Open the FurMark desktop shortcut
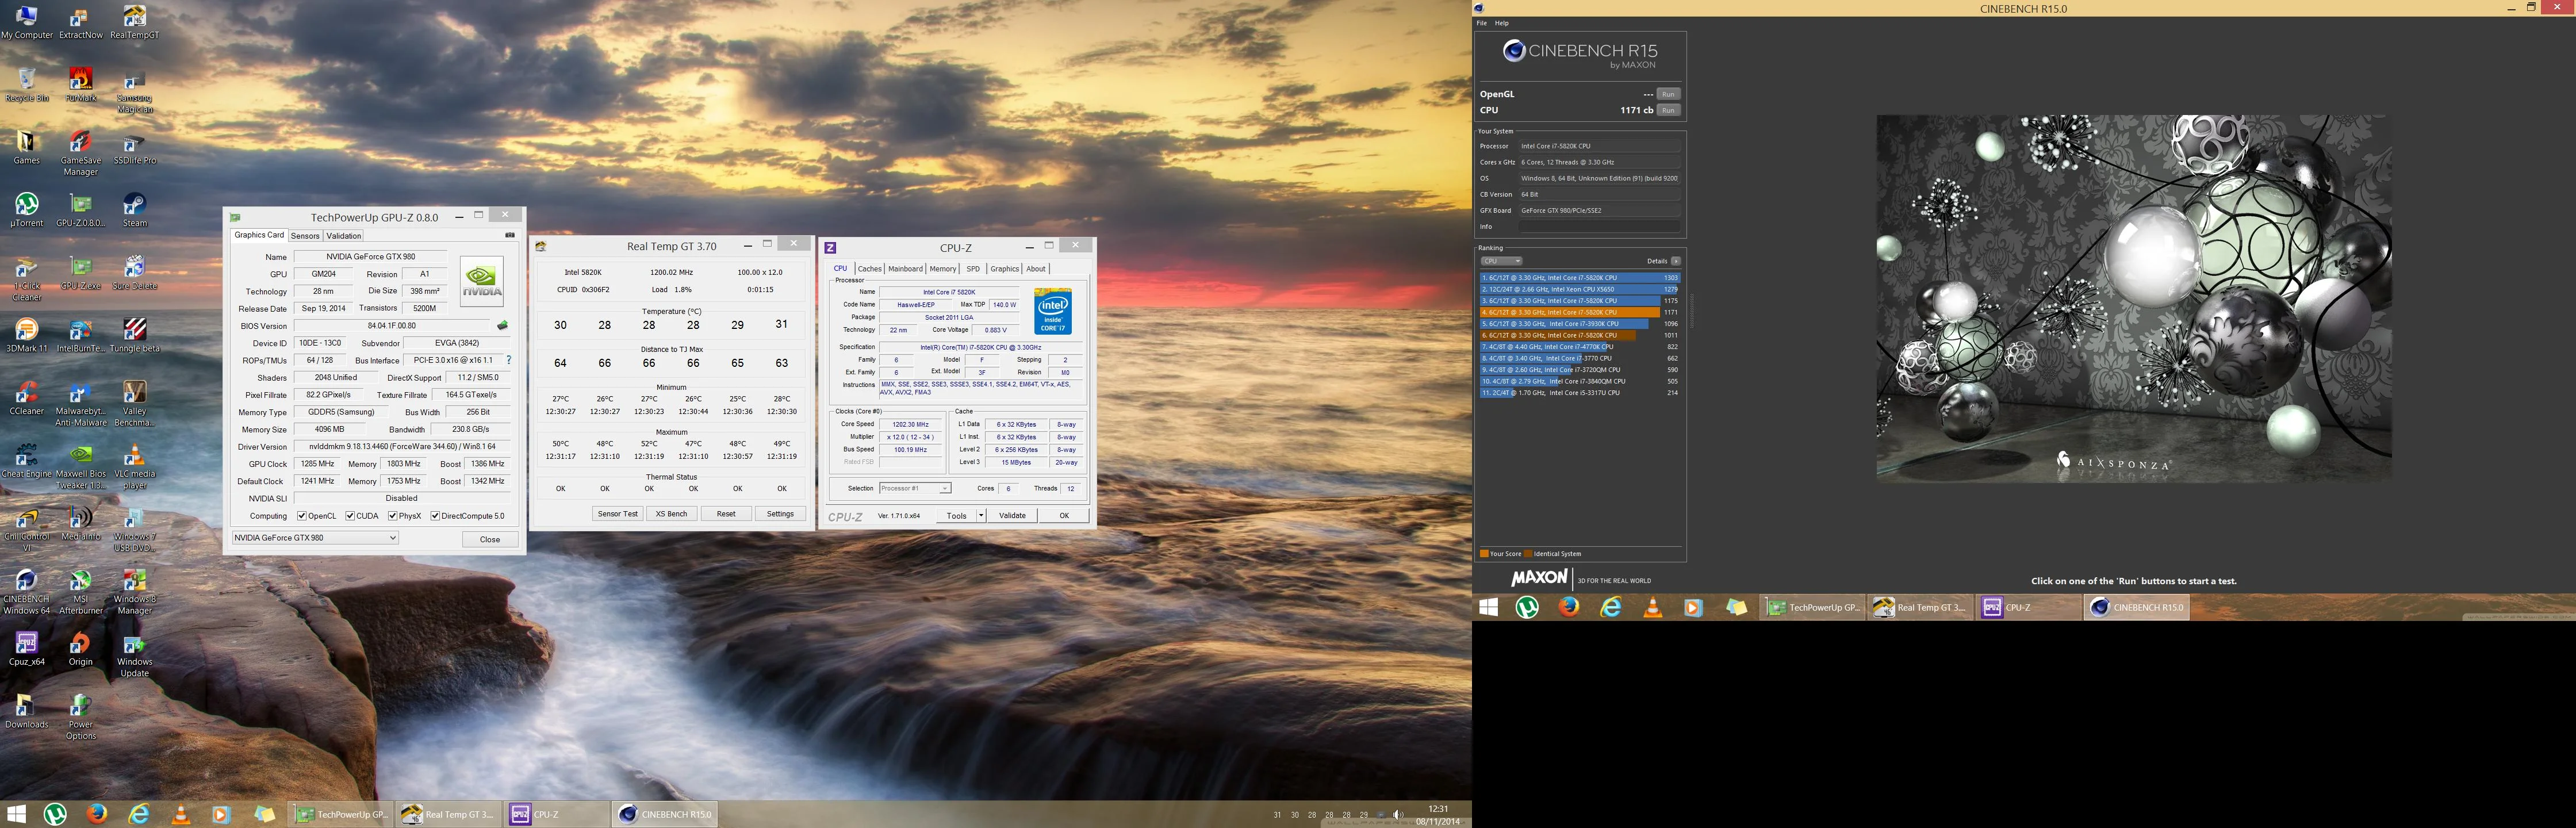This screenshot has width=2576, height=828. (x=81, y=85)
